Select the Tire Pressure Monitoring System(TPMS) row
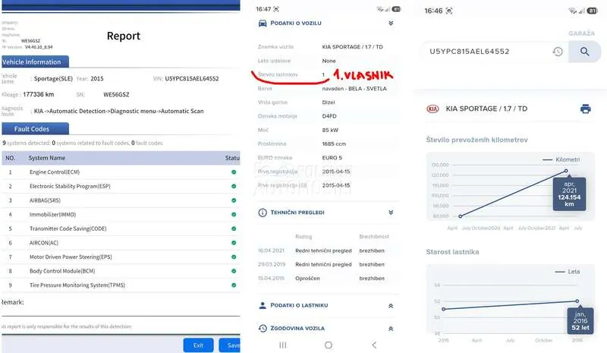The height and width of the screenshot is (353, 607). [121, 285]
